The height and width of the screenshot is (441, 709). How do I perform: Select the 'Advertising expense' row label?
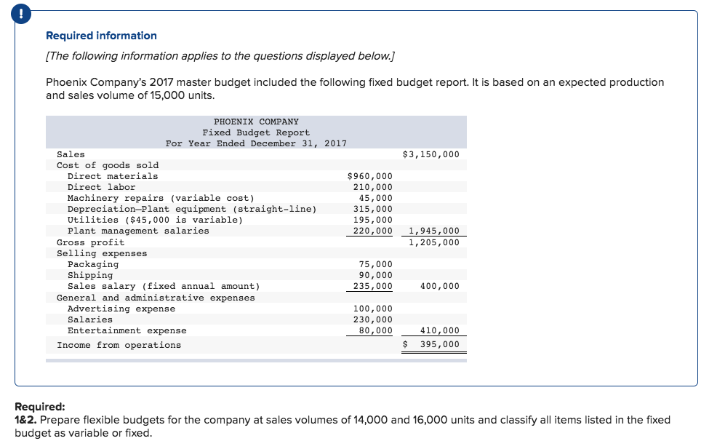coord(121,309)
